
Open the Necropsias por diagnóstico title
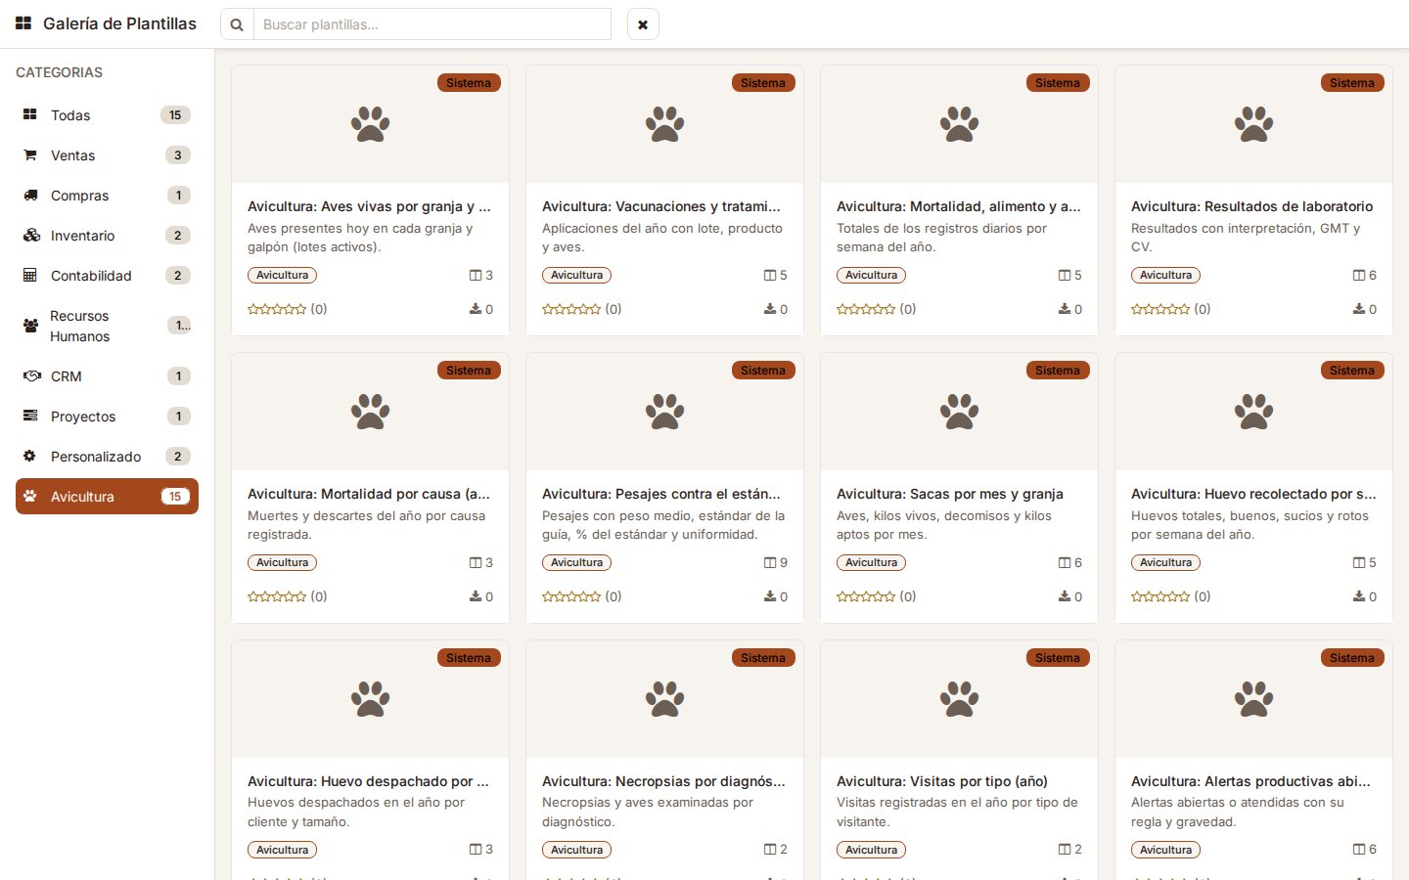tap(663, 781)
